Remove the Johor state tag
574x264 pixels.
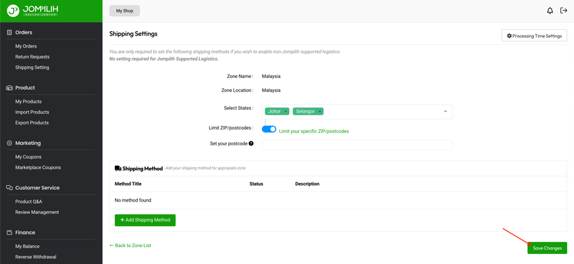tap(286, 112)
